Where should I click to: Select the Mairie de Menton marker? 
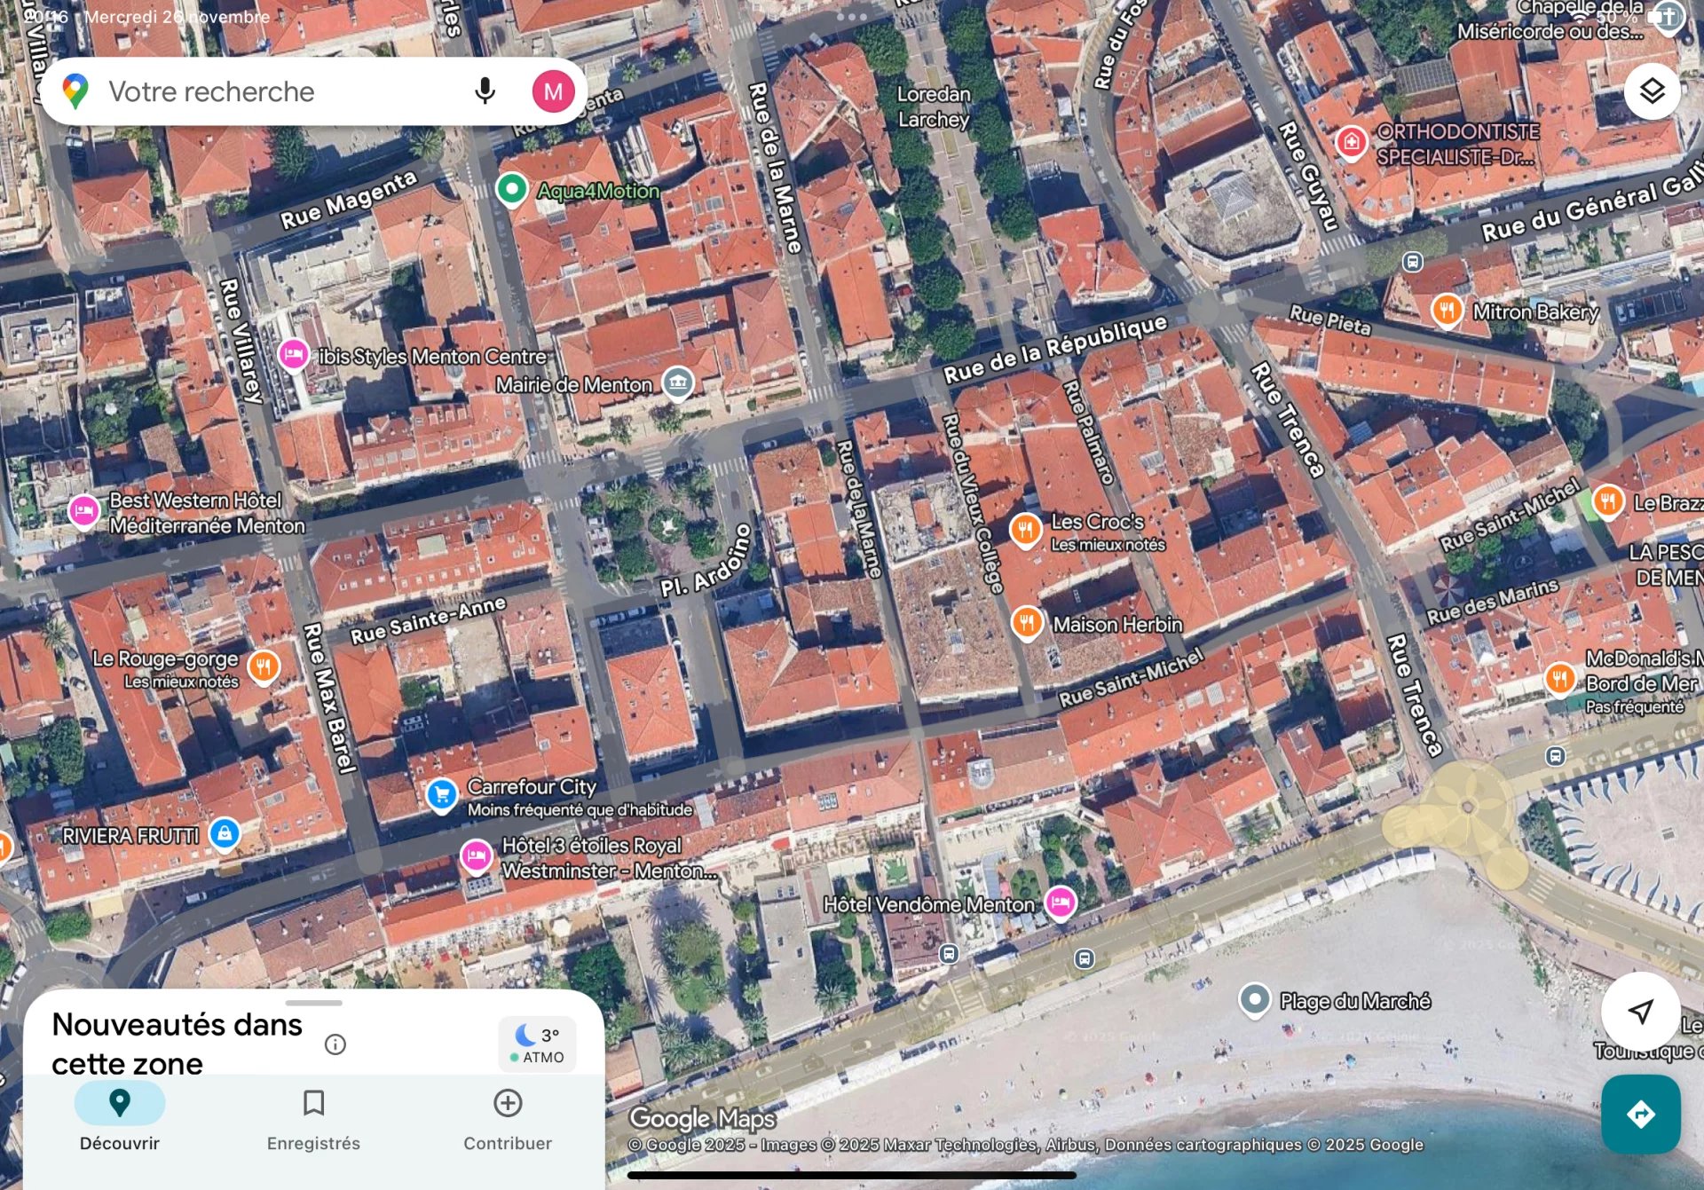click(x=678, y=383)
